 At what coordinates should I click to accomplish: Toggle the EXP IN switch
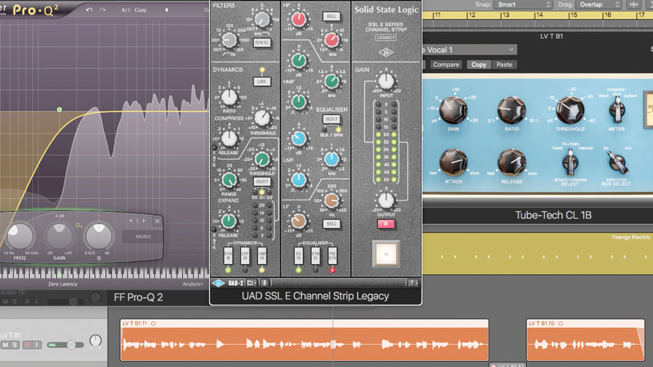click(x=245, y=256)
